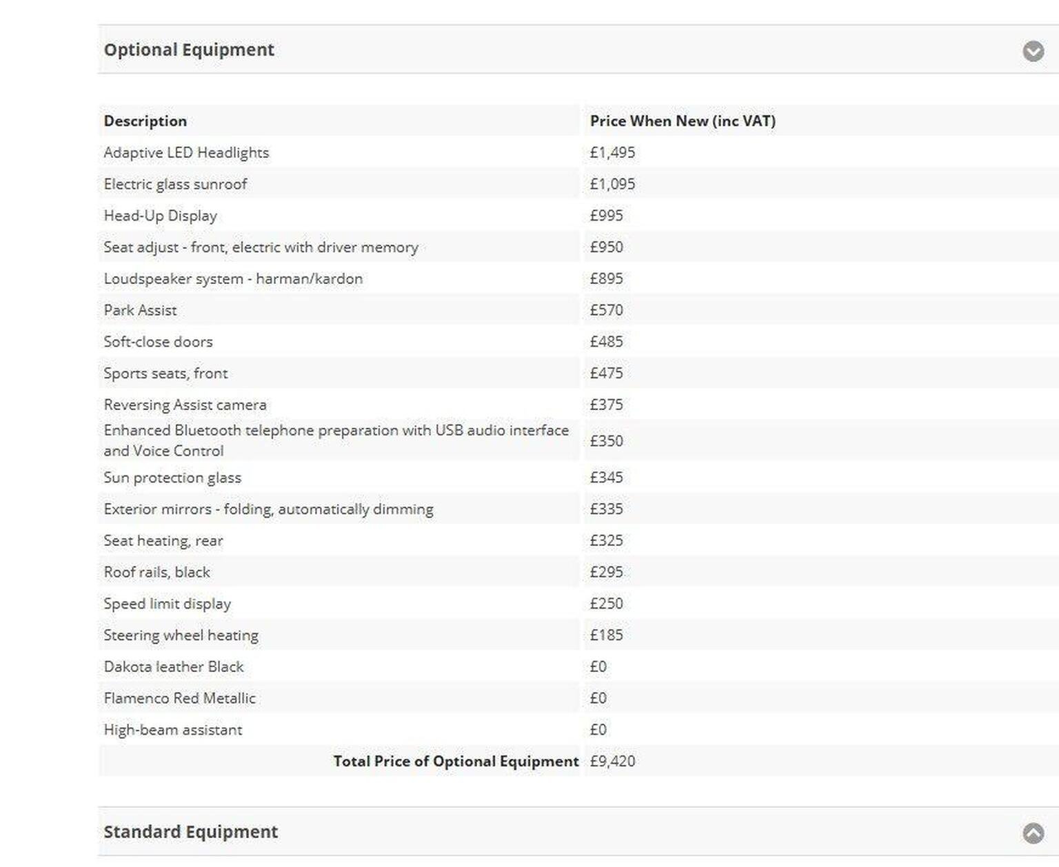Screen dimensions: 1059x867
Task: Select the Electric glass sunroof description
Action: coord(175,184)
